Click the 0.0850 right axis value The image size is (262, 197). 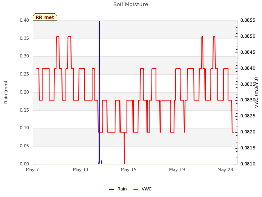[x=248, y=37]
